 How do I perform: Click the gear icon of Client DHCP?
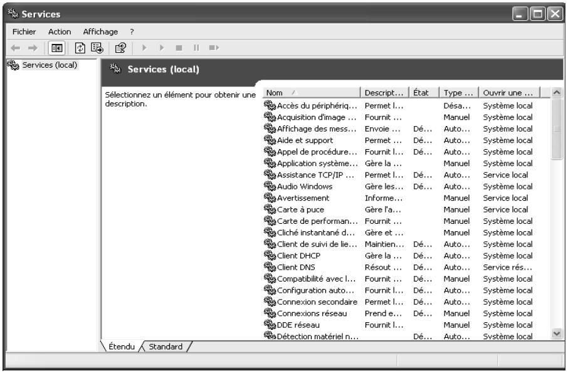point(270,255)
